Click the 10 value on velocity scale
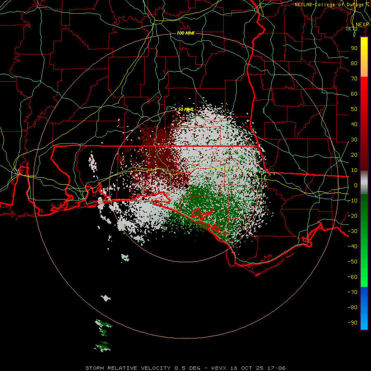 click(x=354, y=170)
